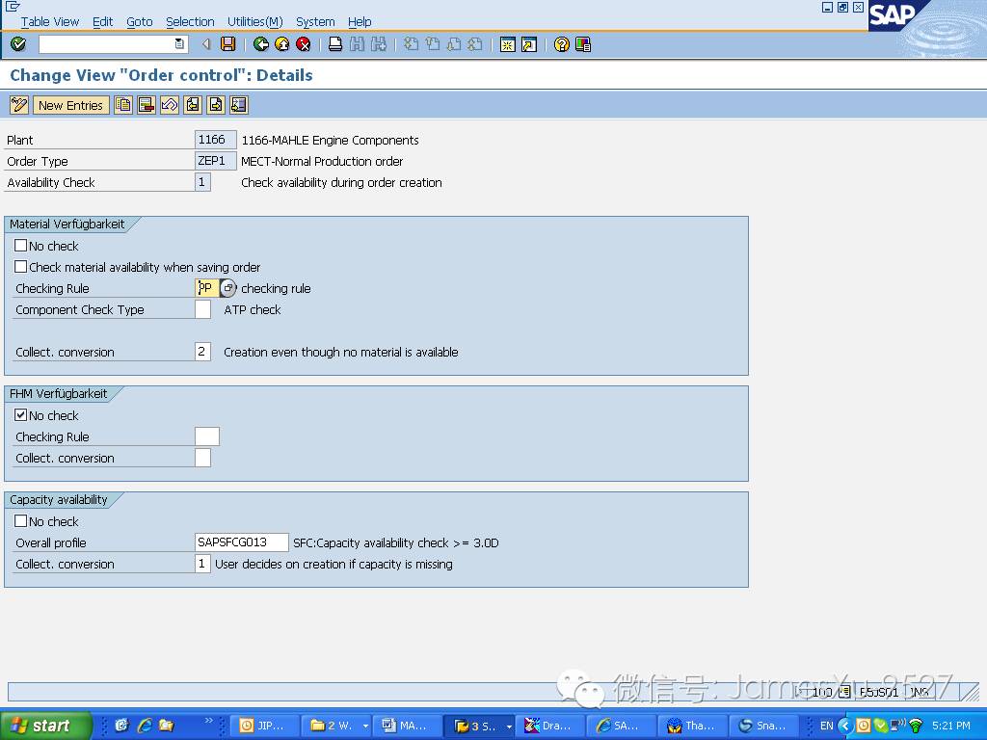Click the Print icon in toolbar

tap(335, 44)
